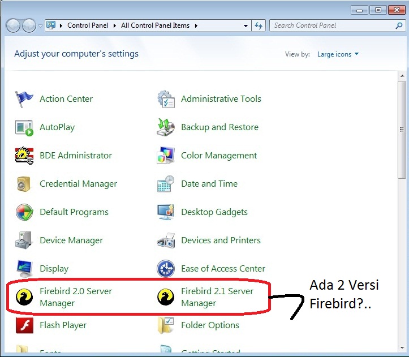Open the AutoPlay link
Image resolution: width=409 pixels, height=357 pixels.
click(x=57, y=127)
